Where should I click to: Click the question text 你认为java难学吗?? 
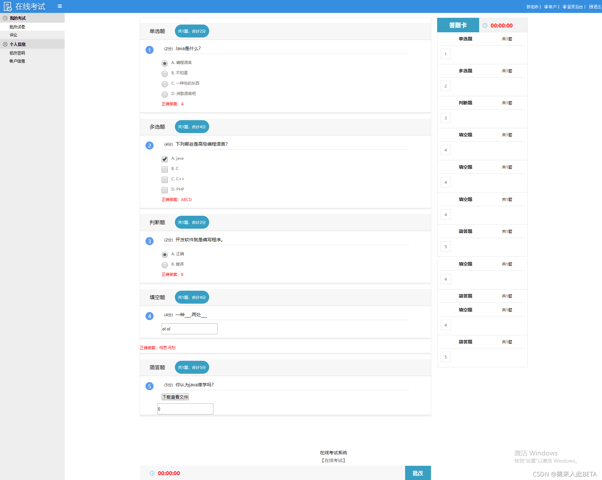click(195, 385)
